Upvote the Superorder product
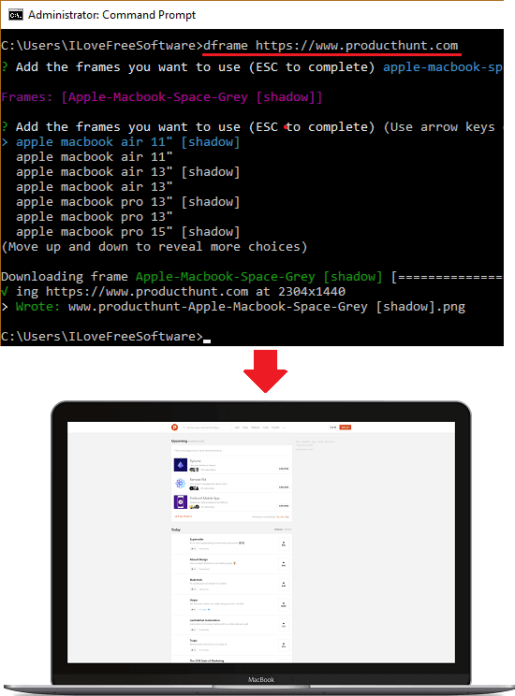This screenshot has height=696, width=515. pos(284,544)
